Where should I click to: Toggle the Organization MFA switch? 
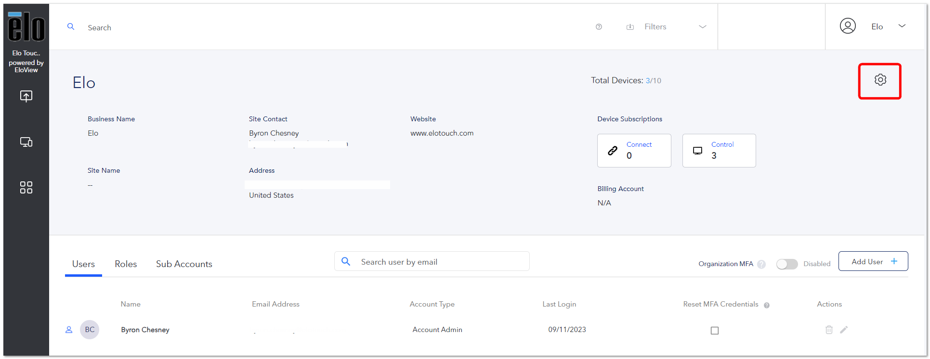787,264
